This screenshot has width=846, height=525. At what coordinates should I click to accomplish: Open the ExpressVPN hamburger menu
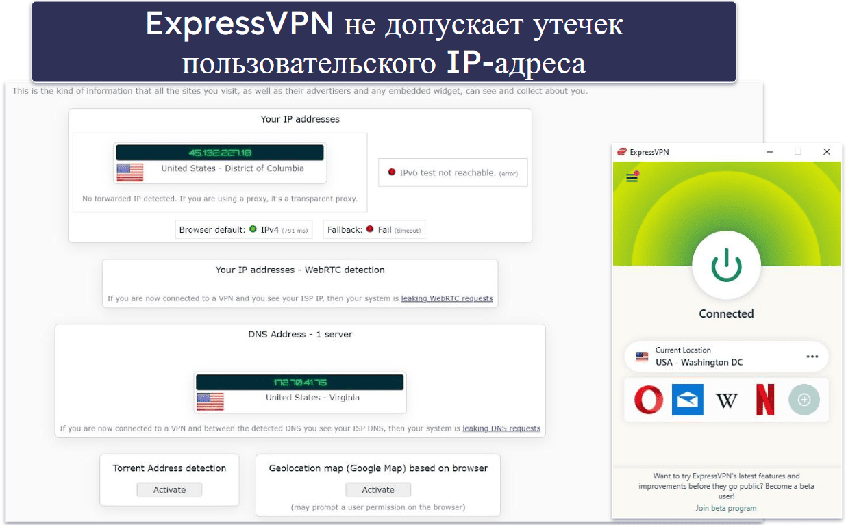click(632, 178)
